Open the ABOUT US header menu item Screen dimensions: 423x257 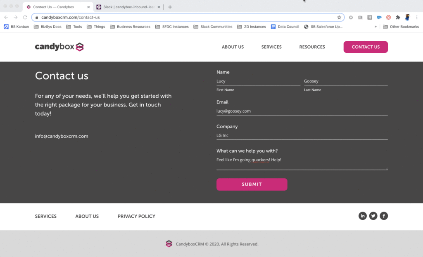(x=233, y=47)
